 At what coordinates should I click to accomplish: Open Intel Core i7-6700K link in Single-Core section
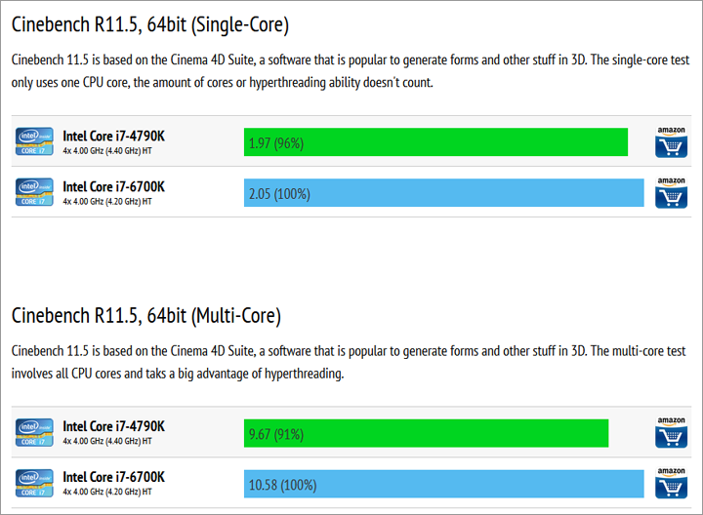point(113,186)
